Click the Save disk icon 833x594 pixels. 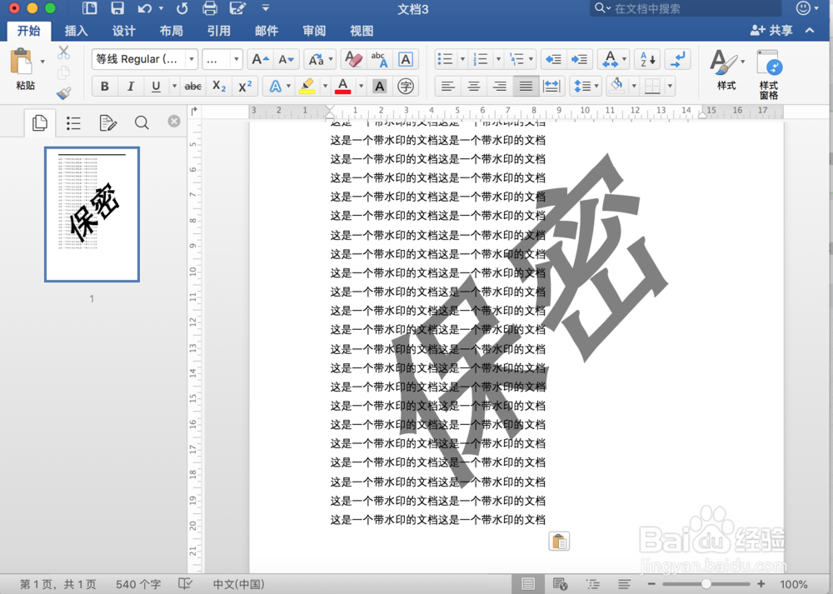click(x=117, y=8)
